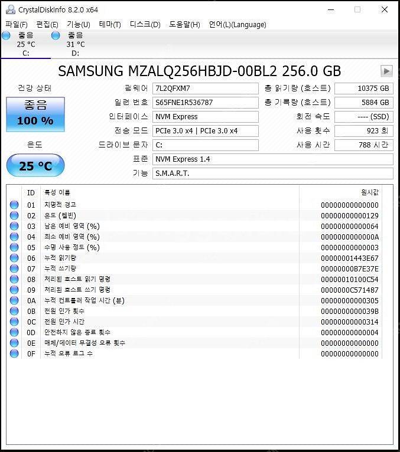
Task: Minimize the CrystalDiskInfo window
Action: [331, 10]
